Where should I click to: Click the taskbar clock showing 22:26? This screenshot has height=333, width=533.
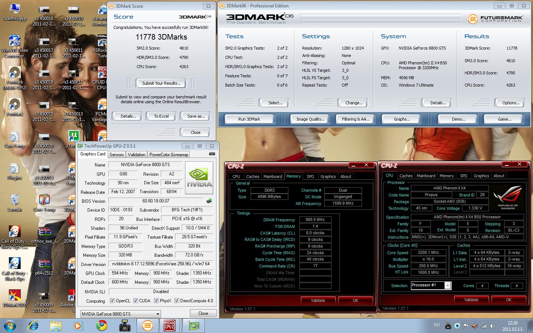click(513, 326)
